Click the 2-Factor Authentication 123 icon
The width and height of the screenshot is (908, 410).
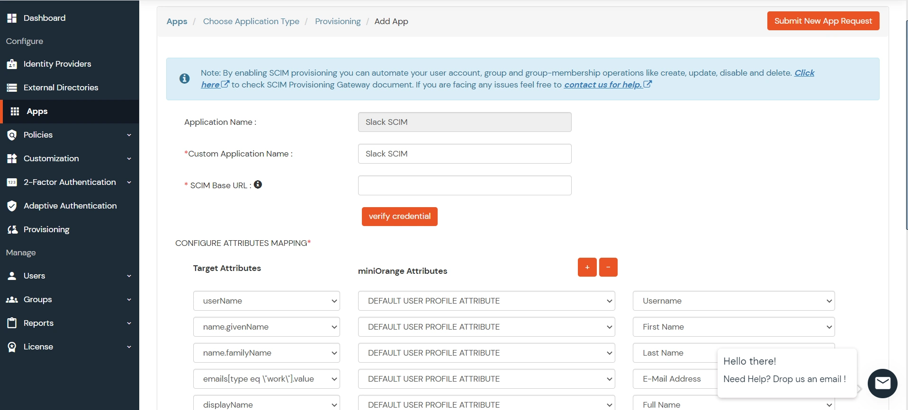pos(12,183)
